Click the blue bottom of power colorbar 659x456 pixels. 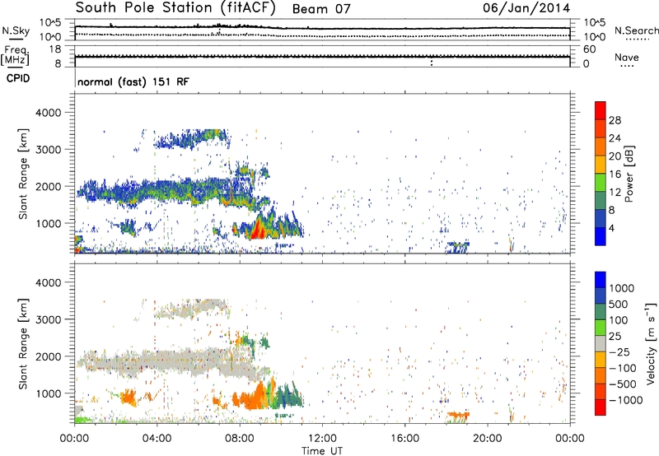tap(601, 236)
